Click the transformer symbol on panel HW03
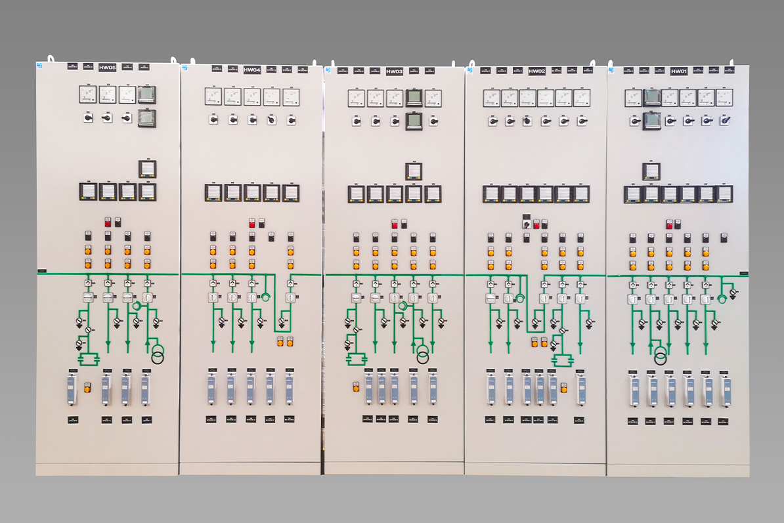Screen dimensions: 784x523 tap(423, 356)
